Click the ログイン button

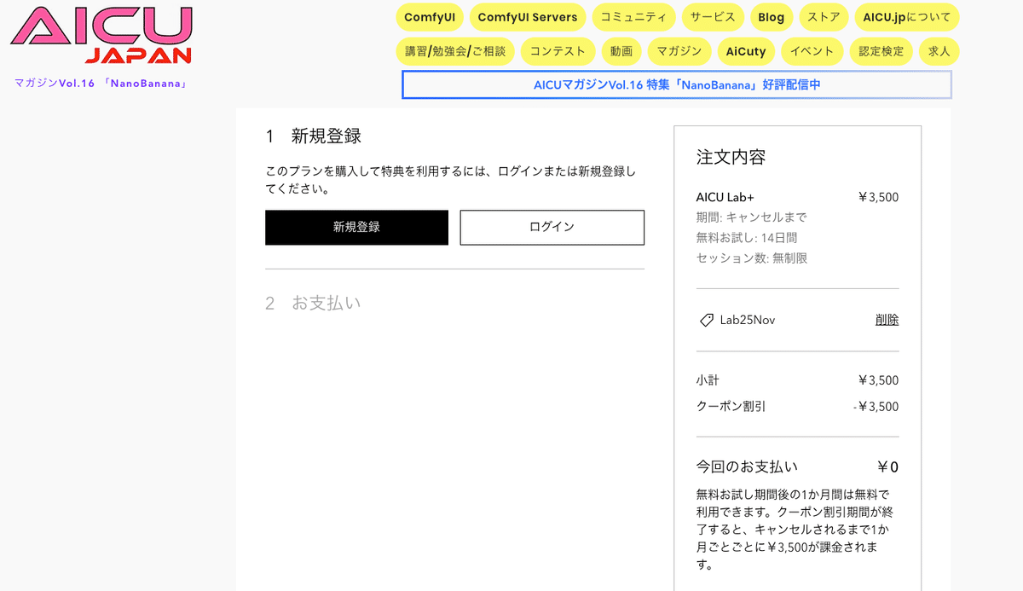tap(552, 228)
